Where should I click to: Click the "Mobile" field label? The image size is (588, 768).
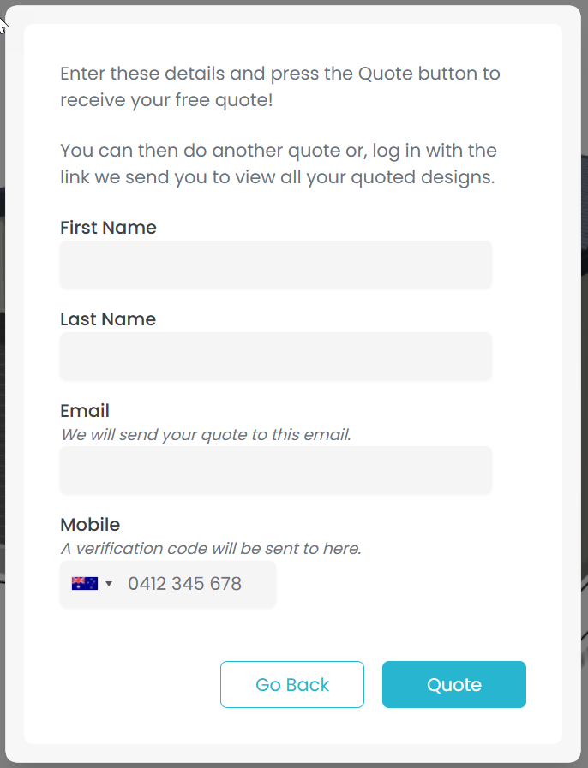pyautogui.click(x=90, y=525)
